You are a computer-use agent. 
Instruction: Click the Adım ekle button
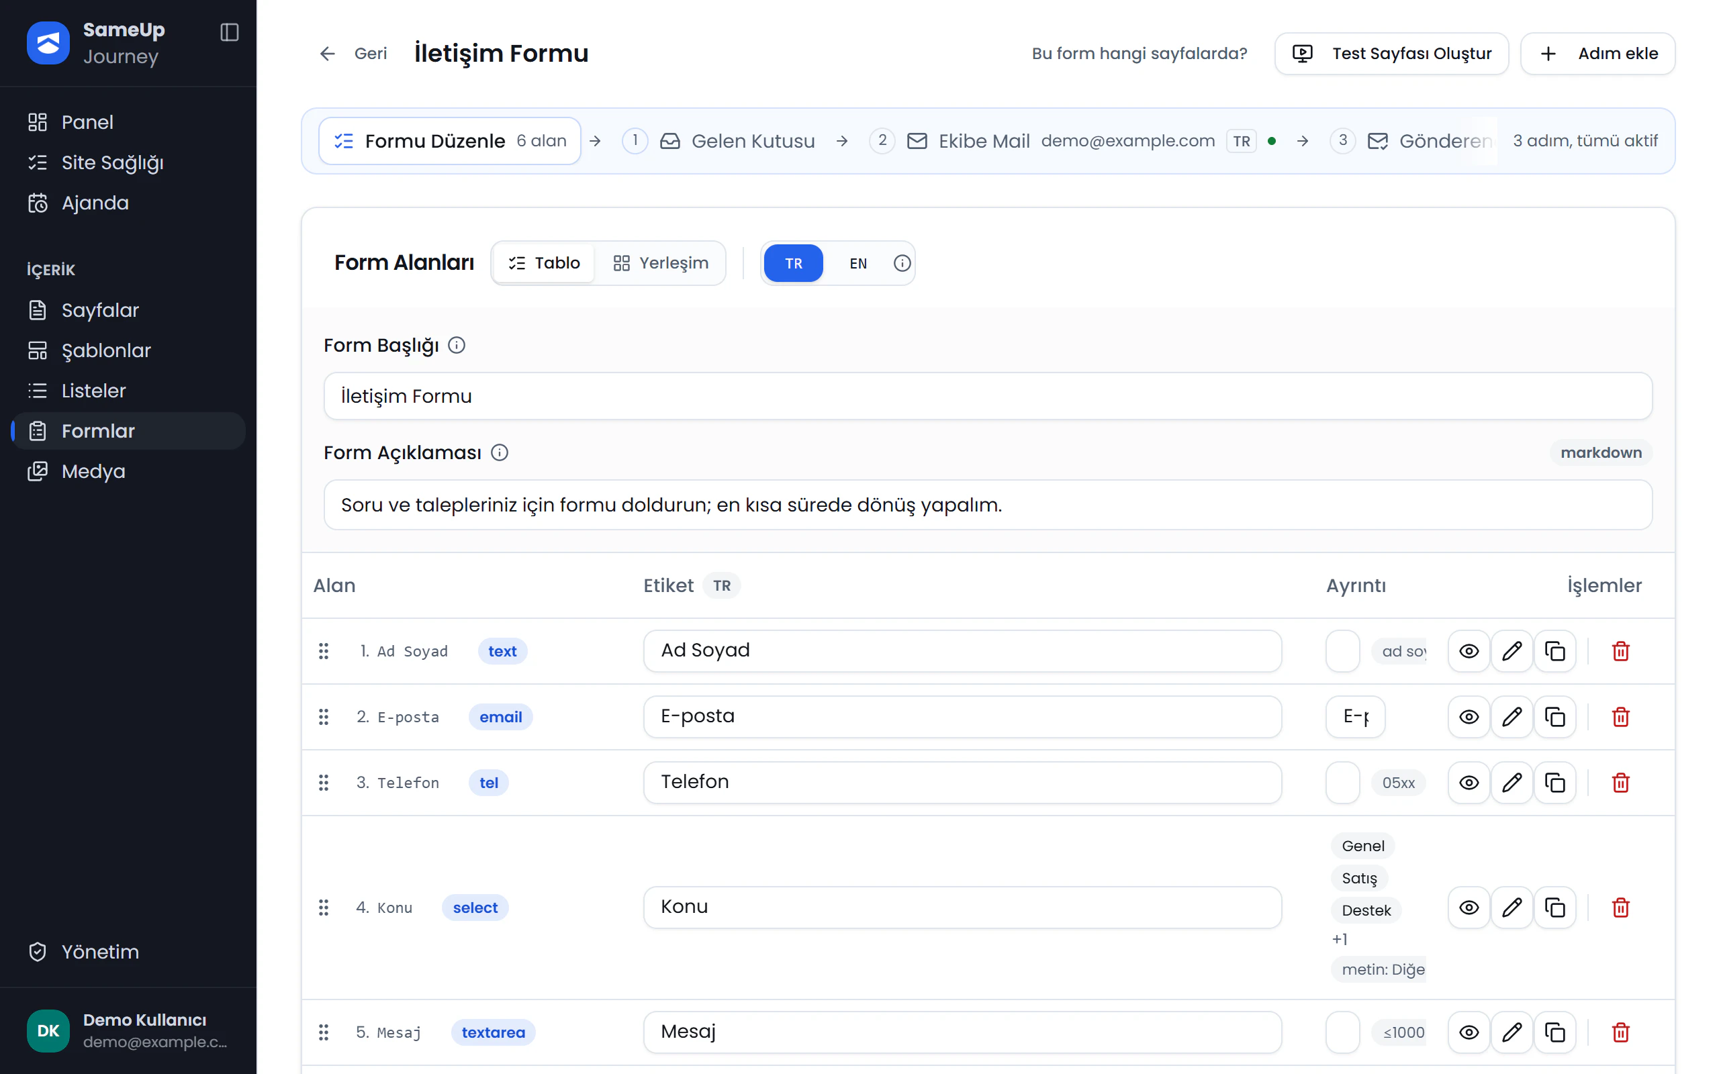(x=1597, y=53)
